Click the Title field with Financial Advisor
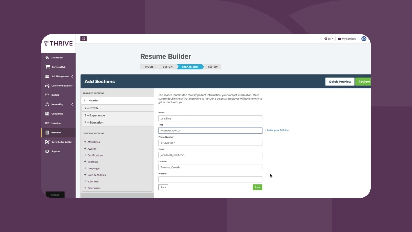This screenshot has height=232, width=412. 210,130
